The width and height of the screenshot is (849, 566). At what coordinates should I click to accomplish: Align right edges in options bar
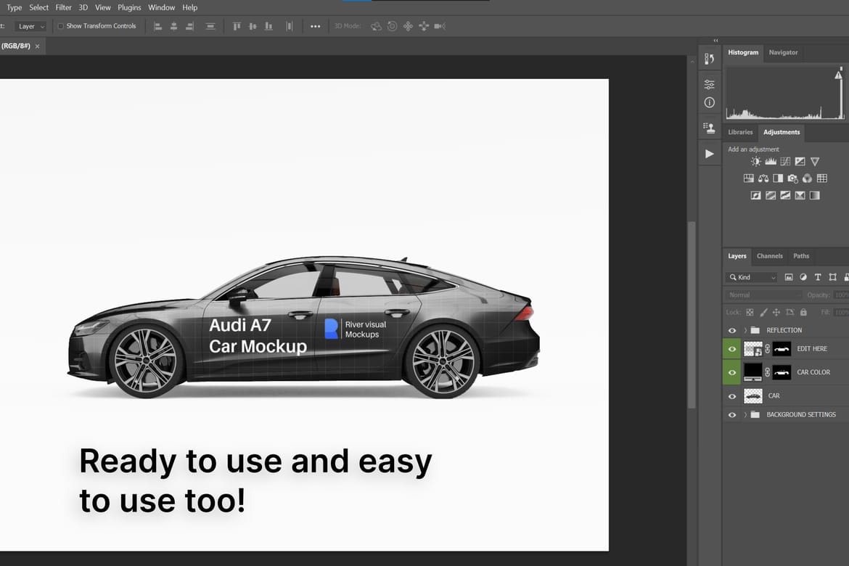click(x=189, y=26)
